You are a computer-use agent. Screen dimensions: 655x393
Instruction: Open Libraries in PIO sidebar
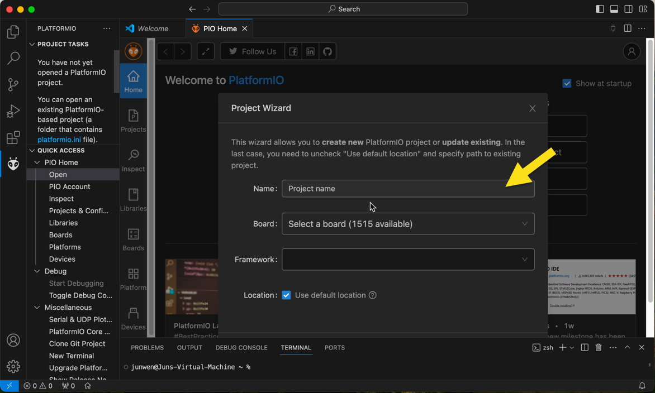point(133,200)
